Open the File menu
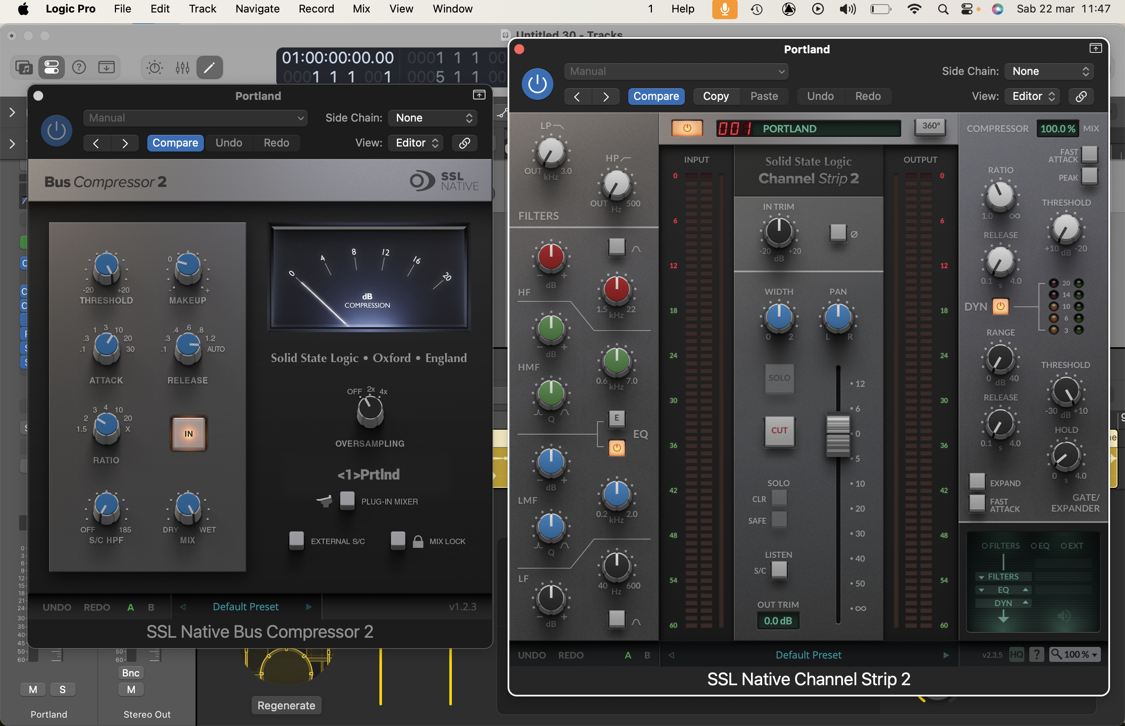 click(122, 9)
